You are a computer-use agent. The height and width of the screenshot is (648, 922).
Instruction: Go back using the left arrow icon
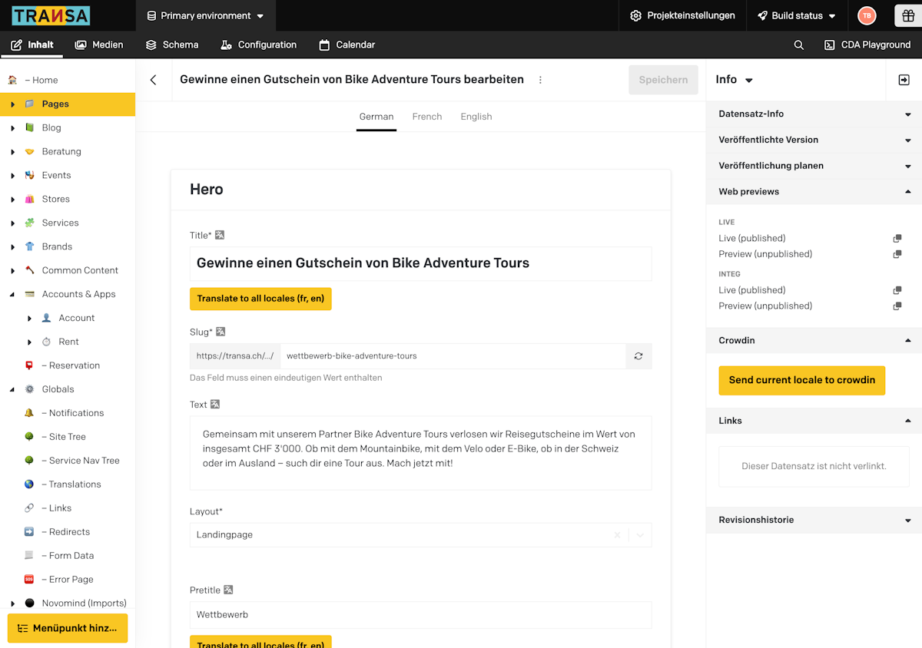click(154, 80)
